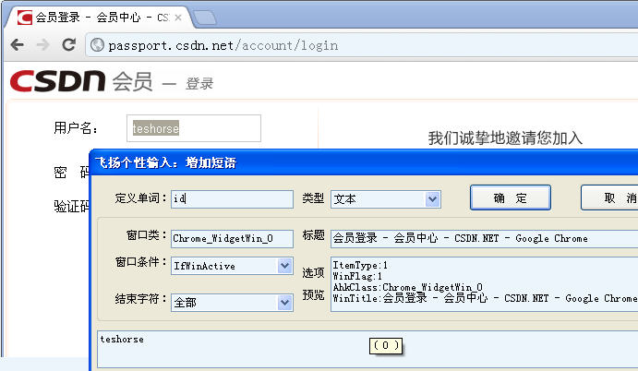Click the 窗口类 field Chrome_WidgetWin_0

pyautogui.click(x=232, y=238)
